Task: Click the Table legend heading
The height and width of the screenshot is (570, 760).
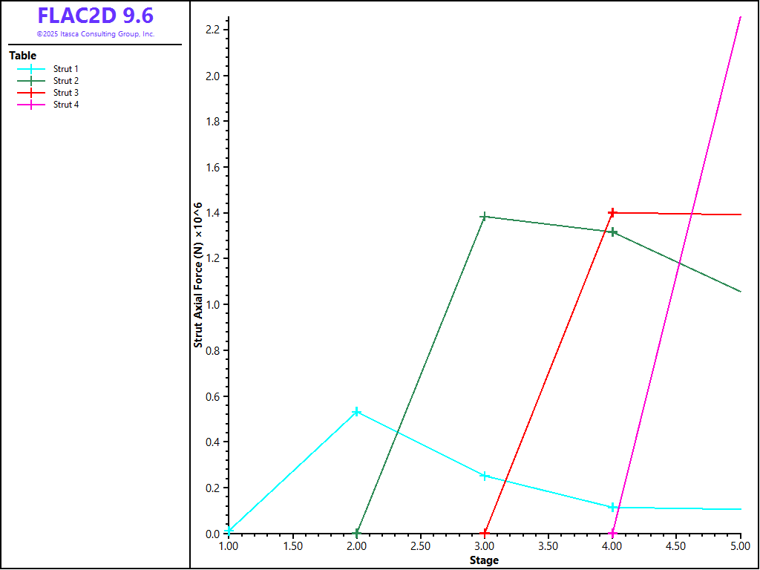Action: [22, 56]
